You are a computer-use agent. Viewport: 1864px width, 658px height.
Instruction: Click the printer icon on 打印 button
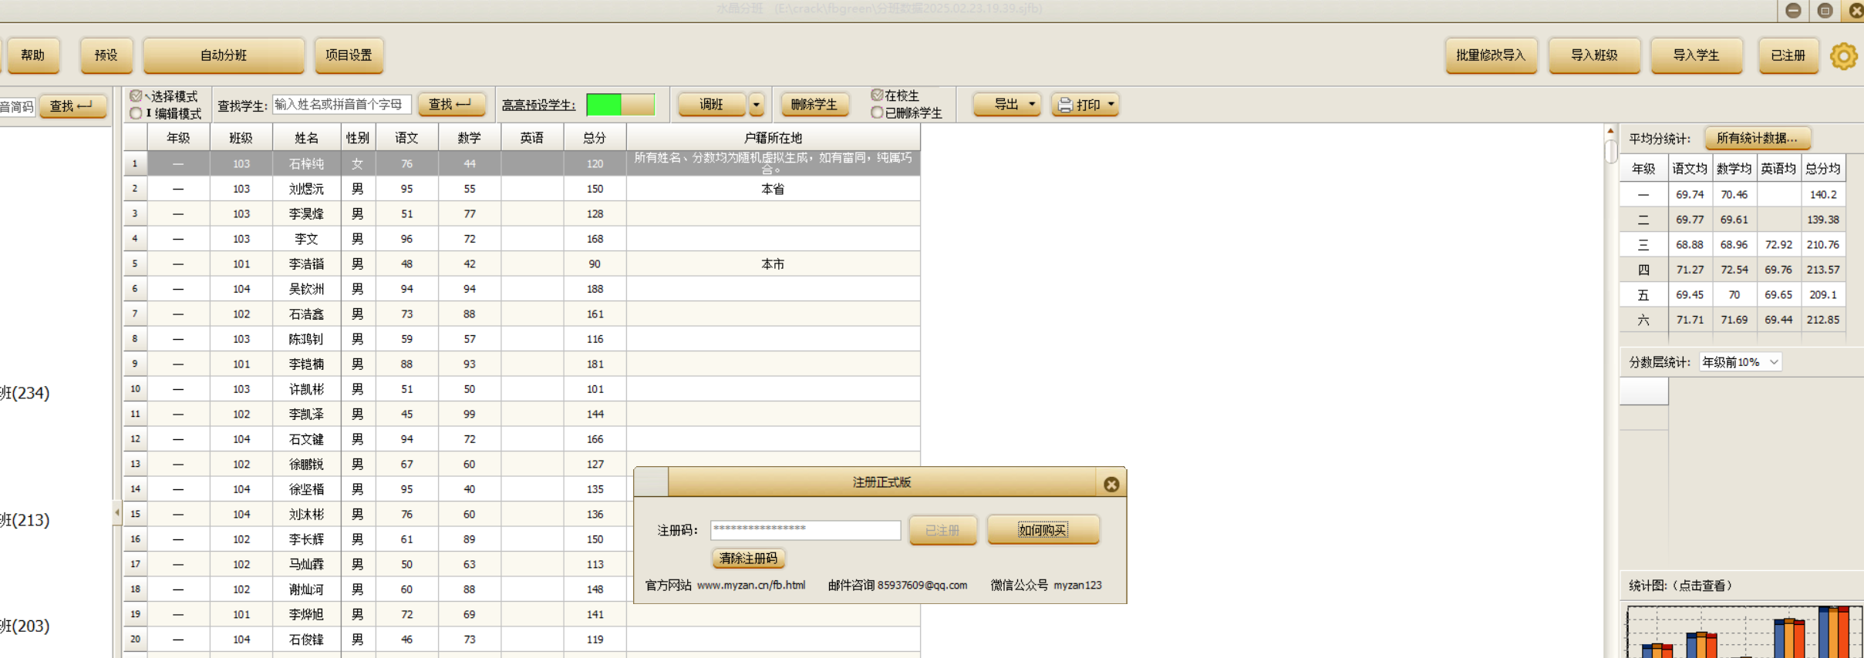point(1065,105)
